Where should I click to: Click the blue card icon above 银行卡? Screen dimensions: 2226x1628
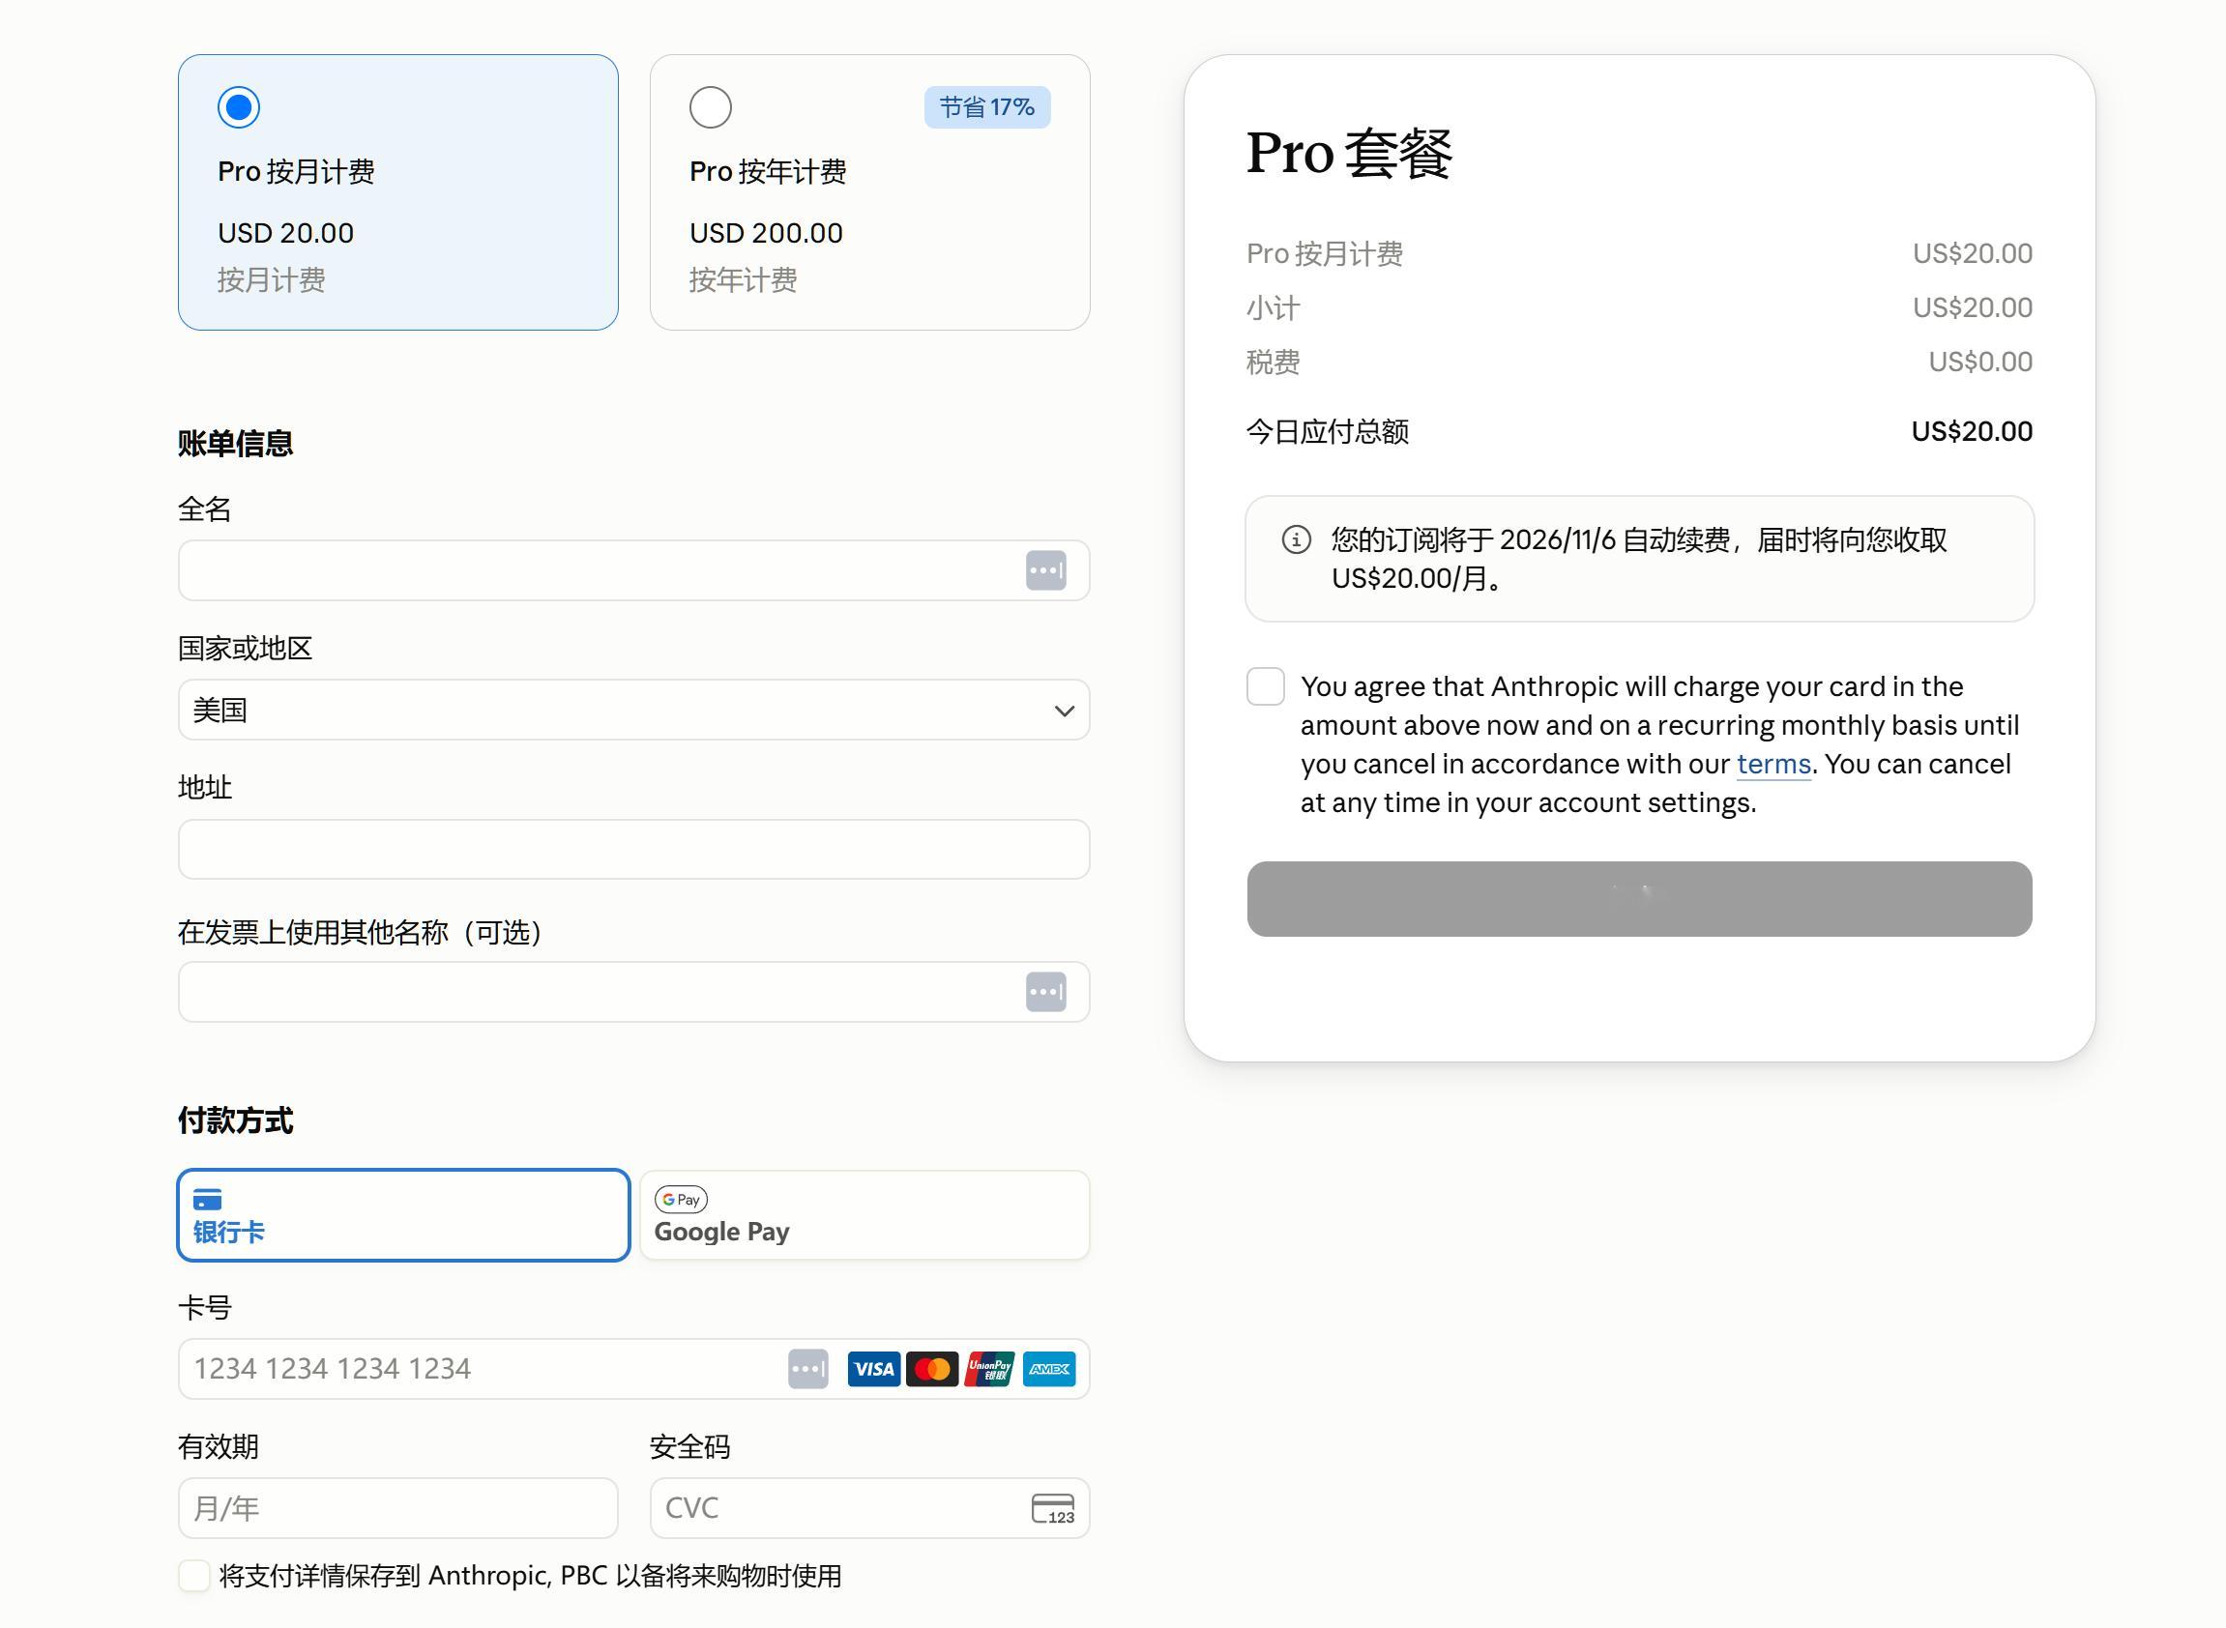(207, 1200)
